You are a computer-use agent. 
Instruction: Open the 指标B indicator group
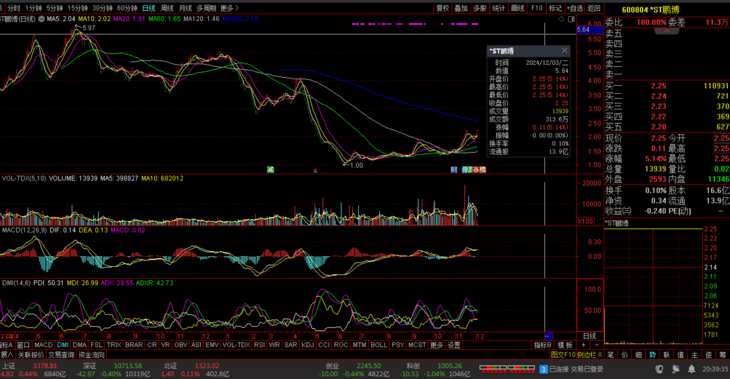[542, 345]
